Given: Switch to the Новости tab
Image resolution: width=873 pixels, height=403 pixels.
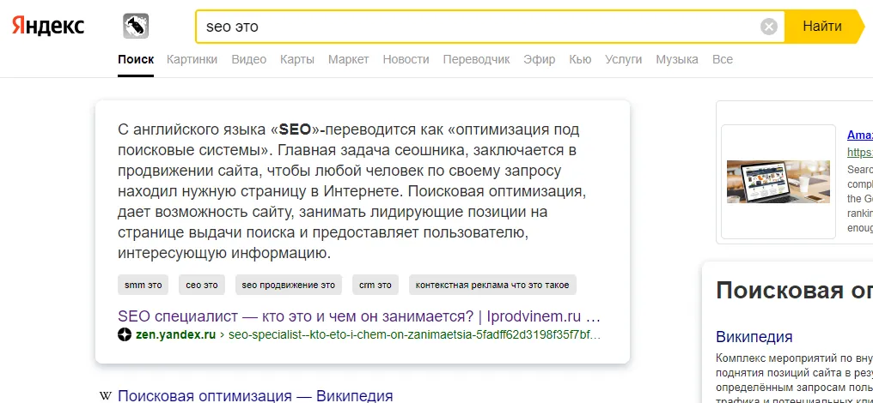Looking at the screenshot, I should click(406, 59).
